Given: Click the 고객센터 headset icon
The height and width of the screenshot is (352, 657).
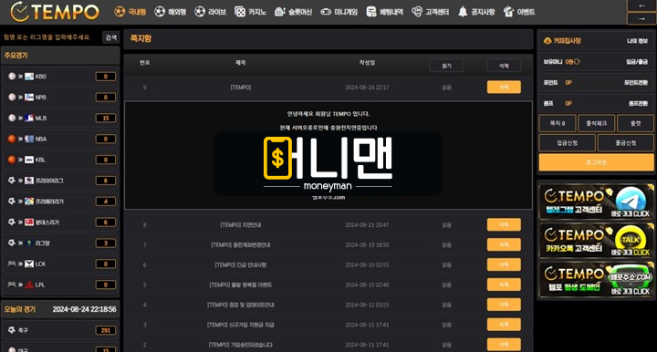Looking at the screenshot, I should pos(417,12).
